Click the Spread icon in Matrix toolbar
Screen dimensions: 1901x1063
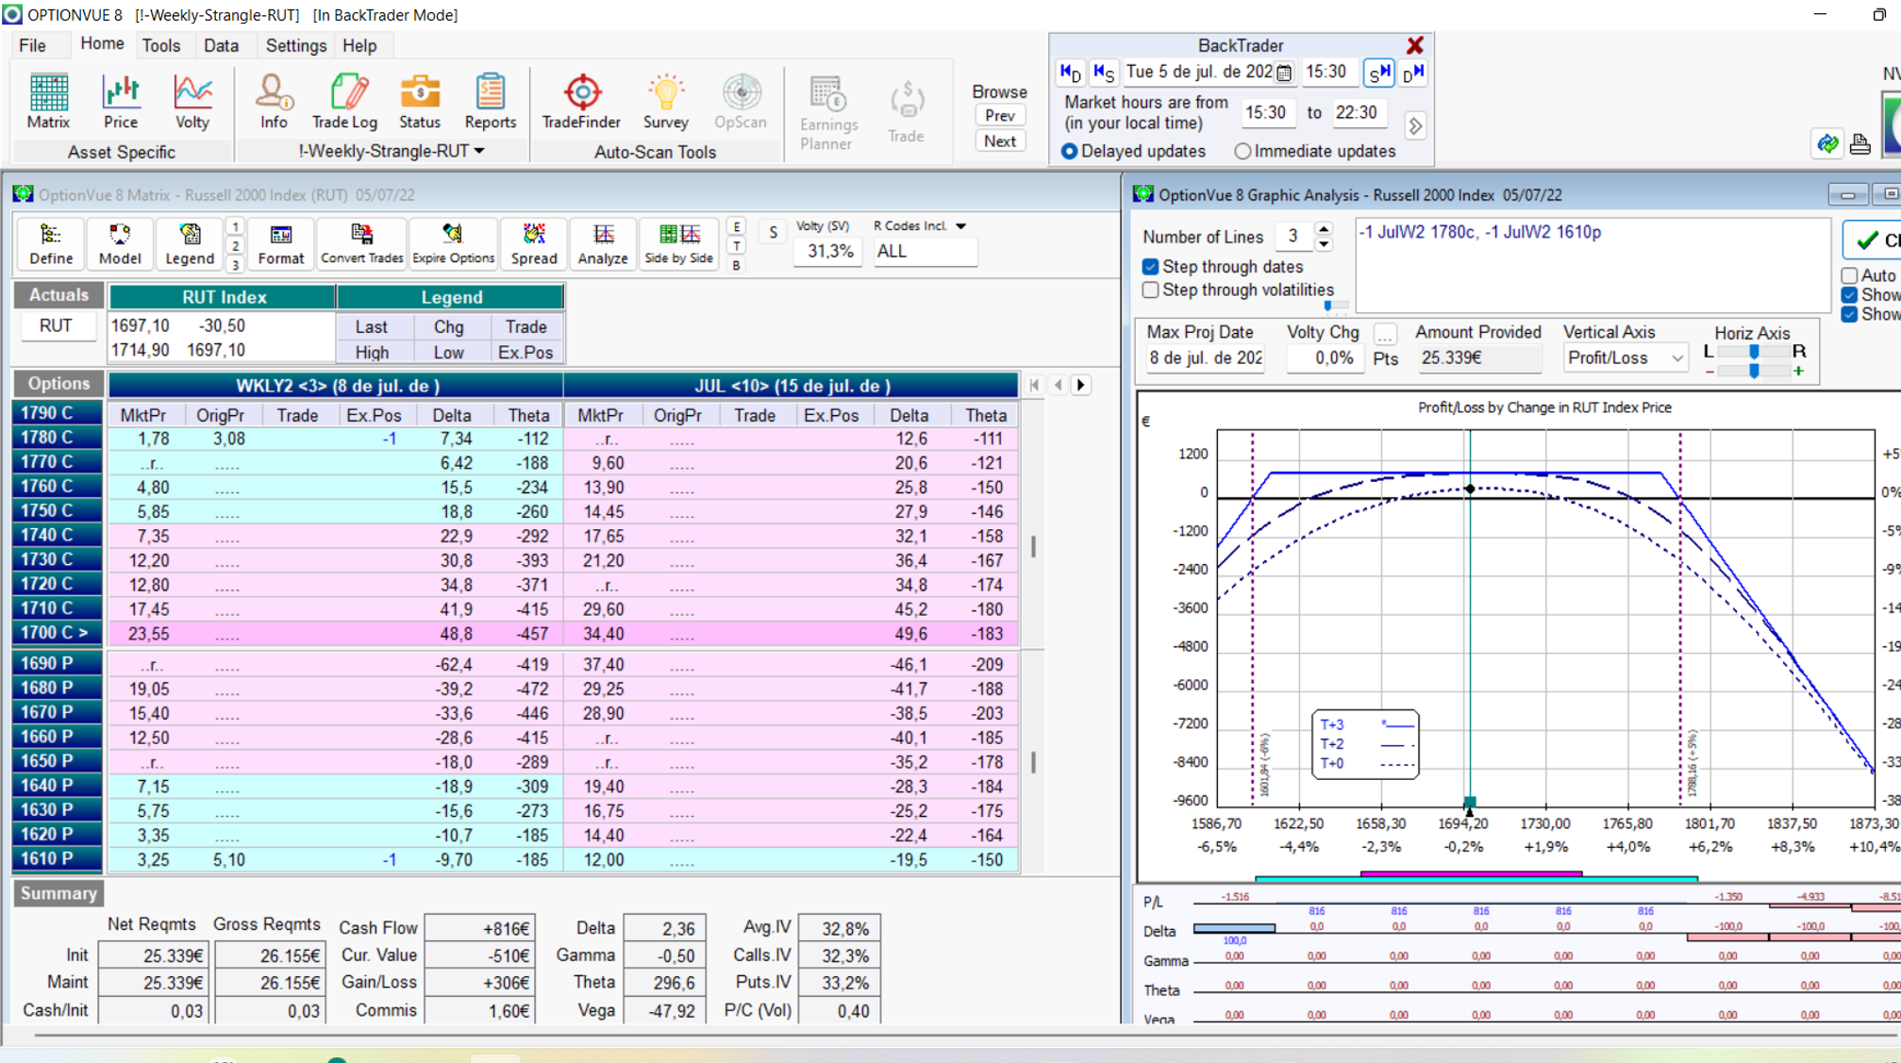[x=534, y=243]
